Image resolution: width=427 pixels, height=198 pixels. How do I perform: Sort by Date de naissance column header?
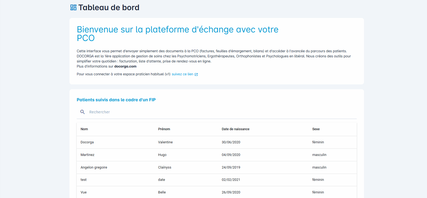(235, 129)
